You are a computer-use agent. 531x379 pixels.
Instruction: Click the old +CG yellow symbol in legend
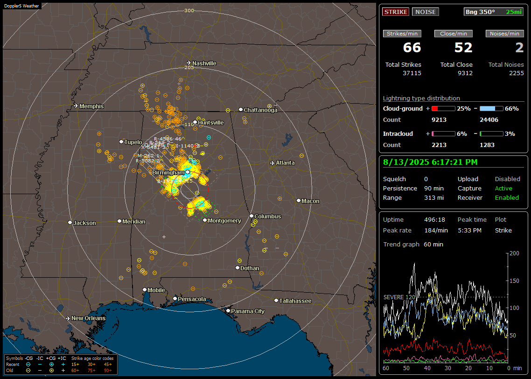coord(51,371)
